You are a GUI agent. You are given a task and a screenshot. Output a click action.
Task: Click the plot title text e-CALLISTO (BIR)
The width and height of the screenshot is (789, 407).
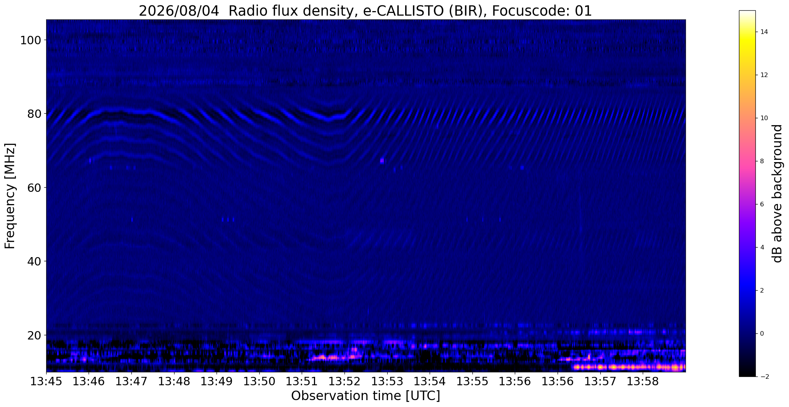pyautogui.click(x=425, y=11)
